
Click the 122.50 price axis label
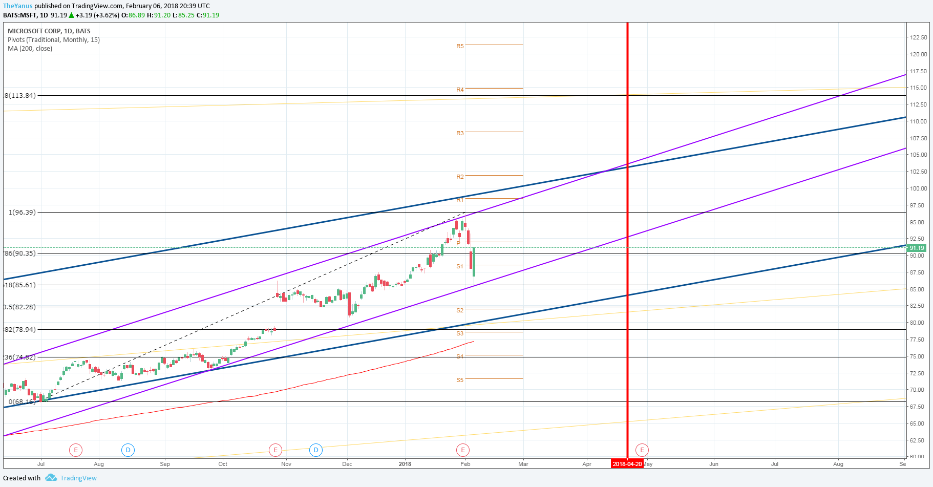click(918, 37)
